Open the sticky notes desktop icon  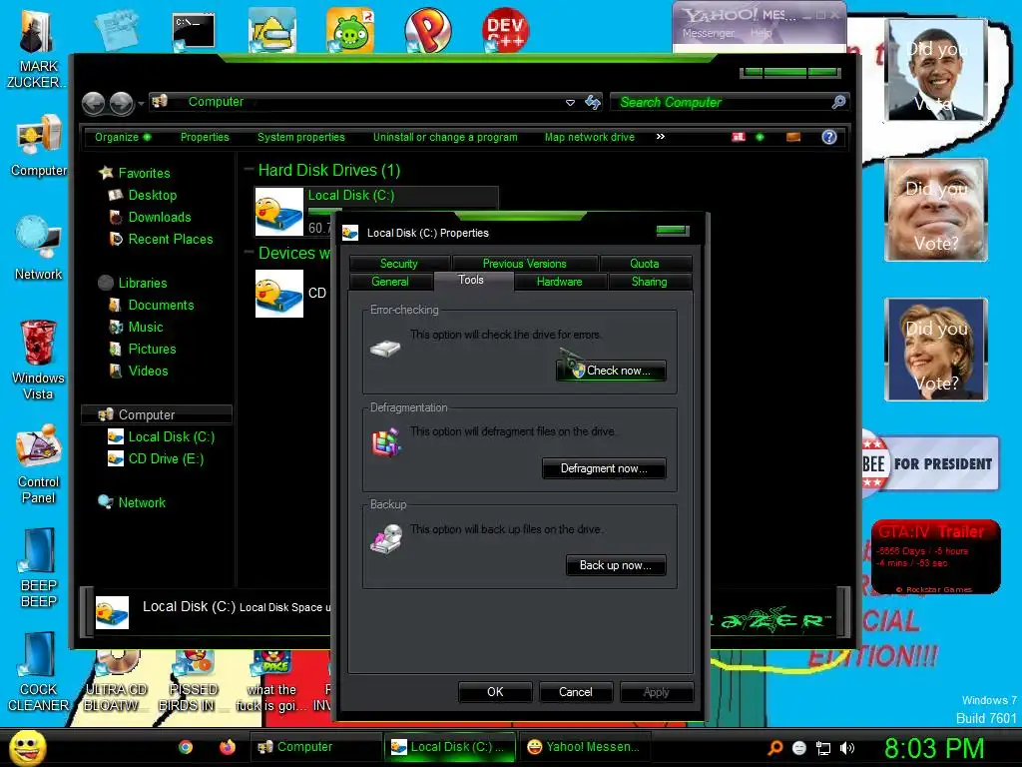tap(118, 29)
